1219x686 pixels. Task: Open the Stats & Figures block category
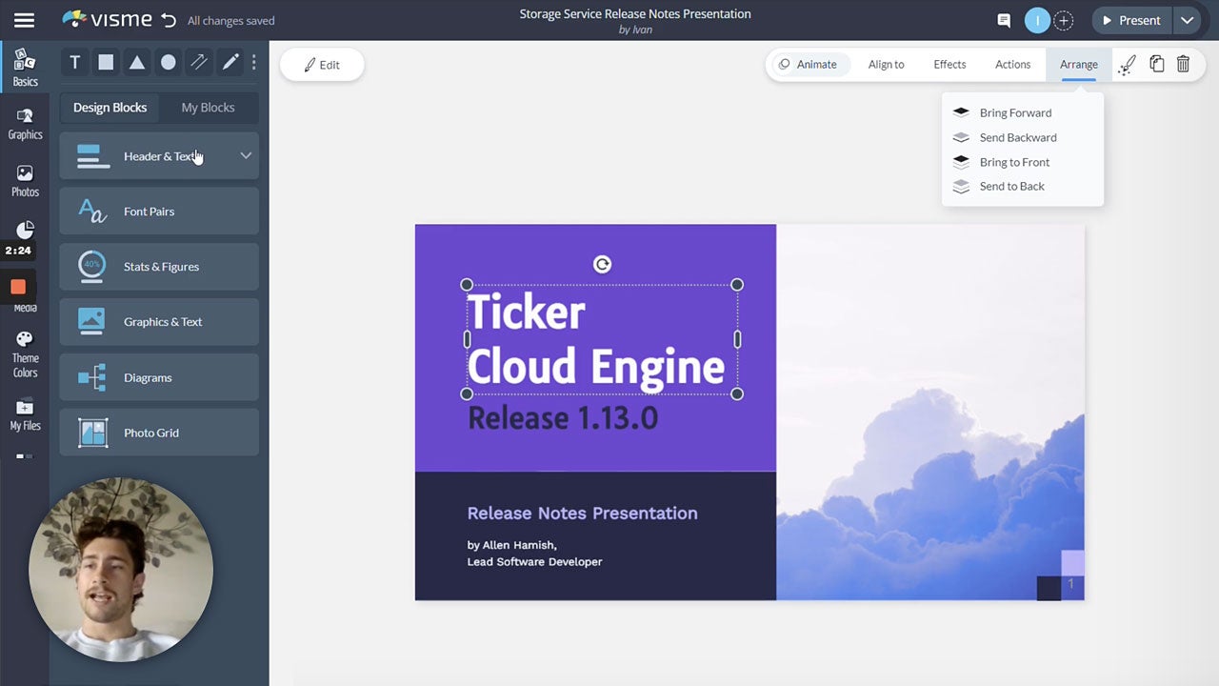(x=159, y=266)
